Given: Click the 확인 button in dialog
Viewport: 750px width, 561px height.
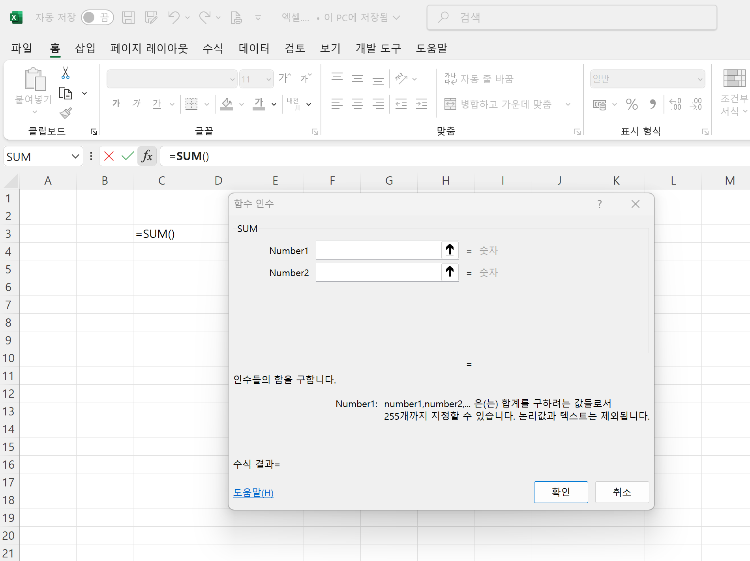Looking at the screenshot, I should (561, 492).
